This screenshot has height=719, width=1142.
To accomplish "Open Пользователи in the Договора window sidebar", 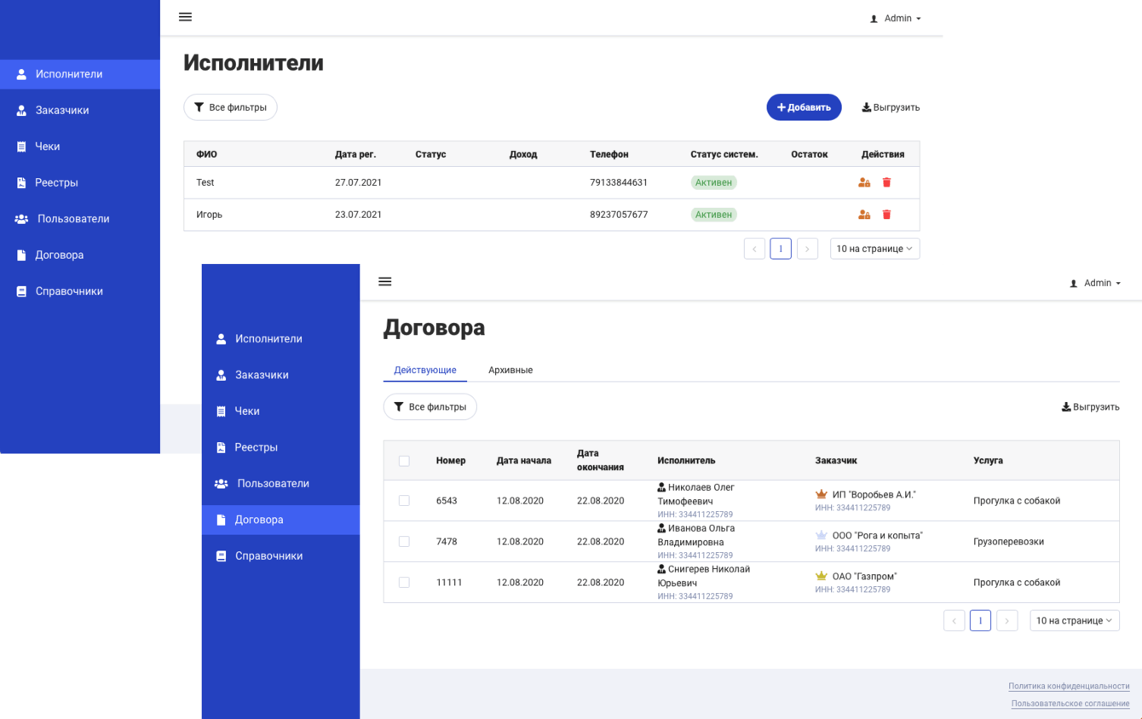I will (x=280, y=484).
